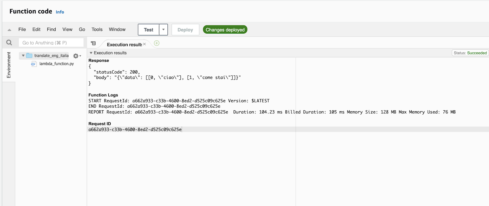Click the new tab plus icon

[156, 43]
